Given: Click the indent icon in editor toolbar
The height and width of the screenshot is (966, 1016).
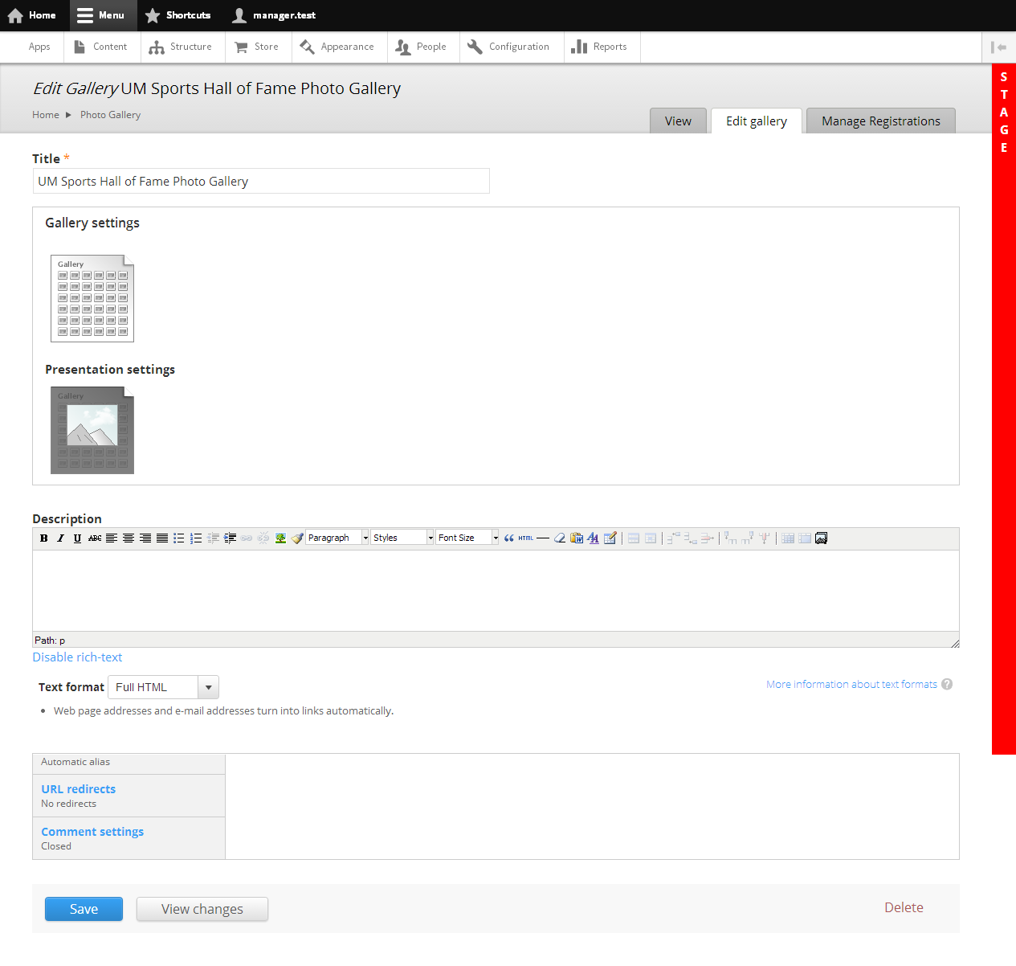Looking at the screenshot, I should pos(230,538).
